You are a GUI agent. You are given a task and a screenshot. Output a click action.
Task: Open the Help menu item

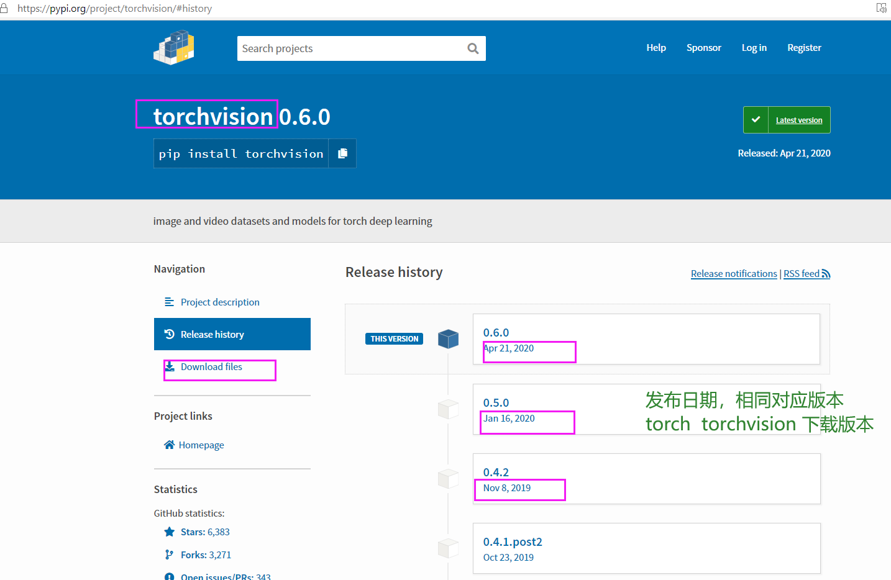(656, 48)
